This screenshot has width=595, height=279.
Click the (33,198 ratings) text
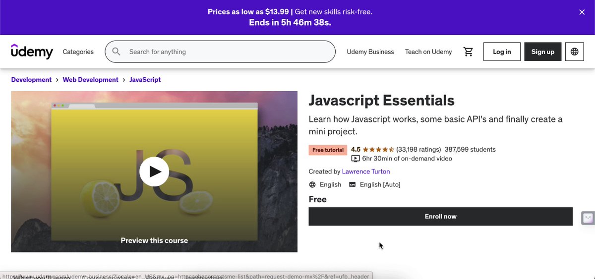[418, 149]
